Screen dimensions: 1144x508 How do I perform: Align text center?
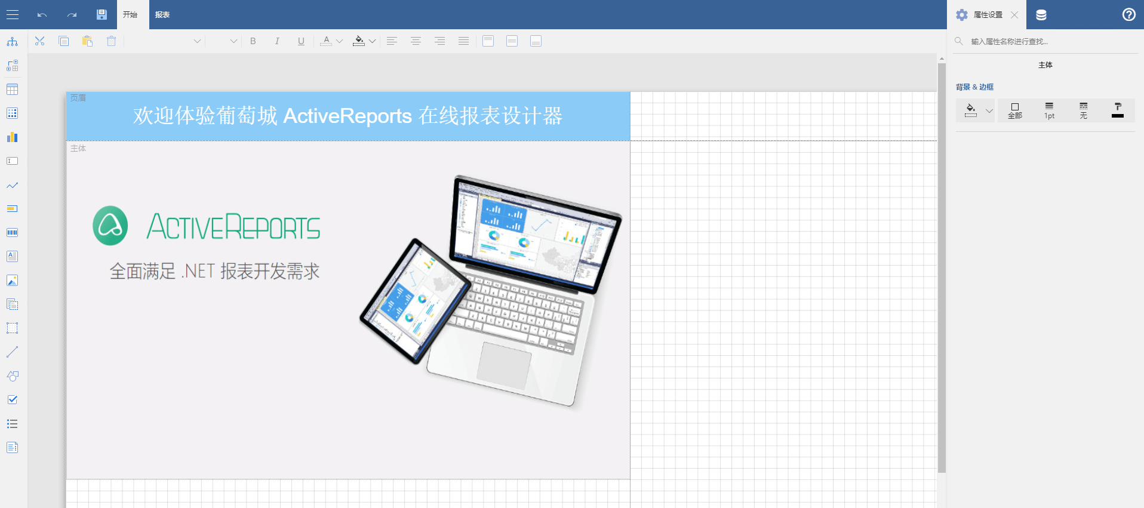(416, 41)
